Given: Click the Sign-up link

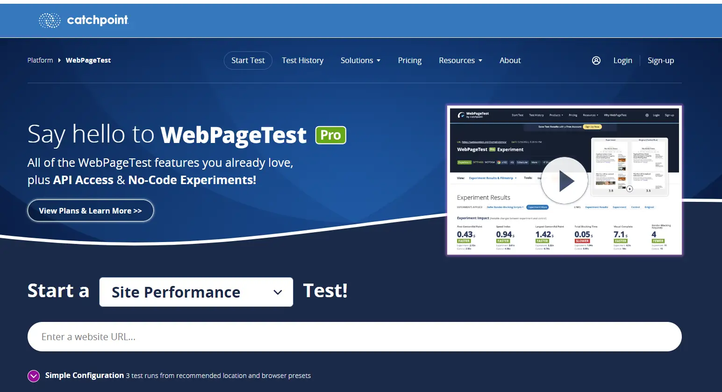Looking at the screenshot, I should 660,60.
